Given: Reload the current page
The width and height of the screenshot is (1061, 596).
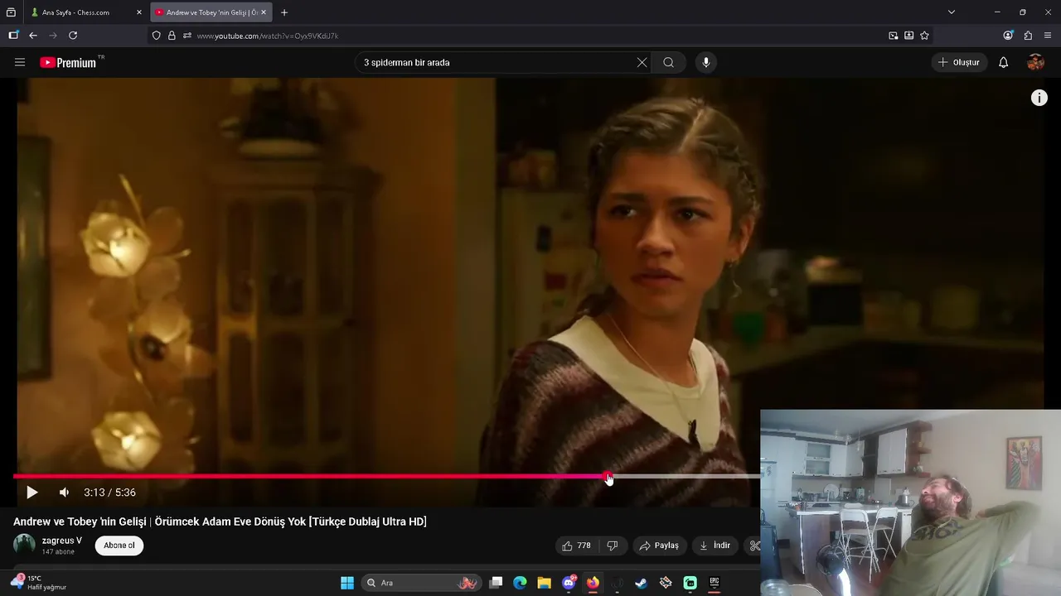Looking at the screenshot, I should [73, 36].
